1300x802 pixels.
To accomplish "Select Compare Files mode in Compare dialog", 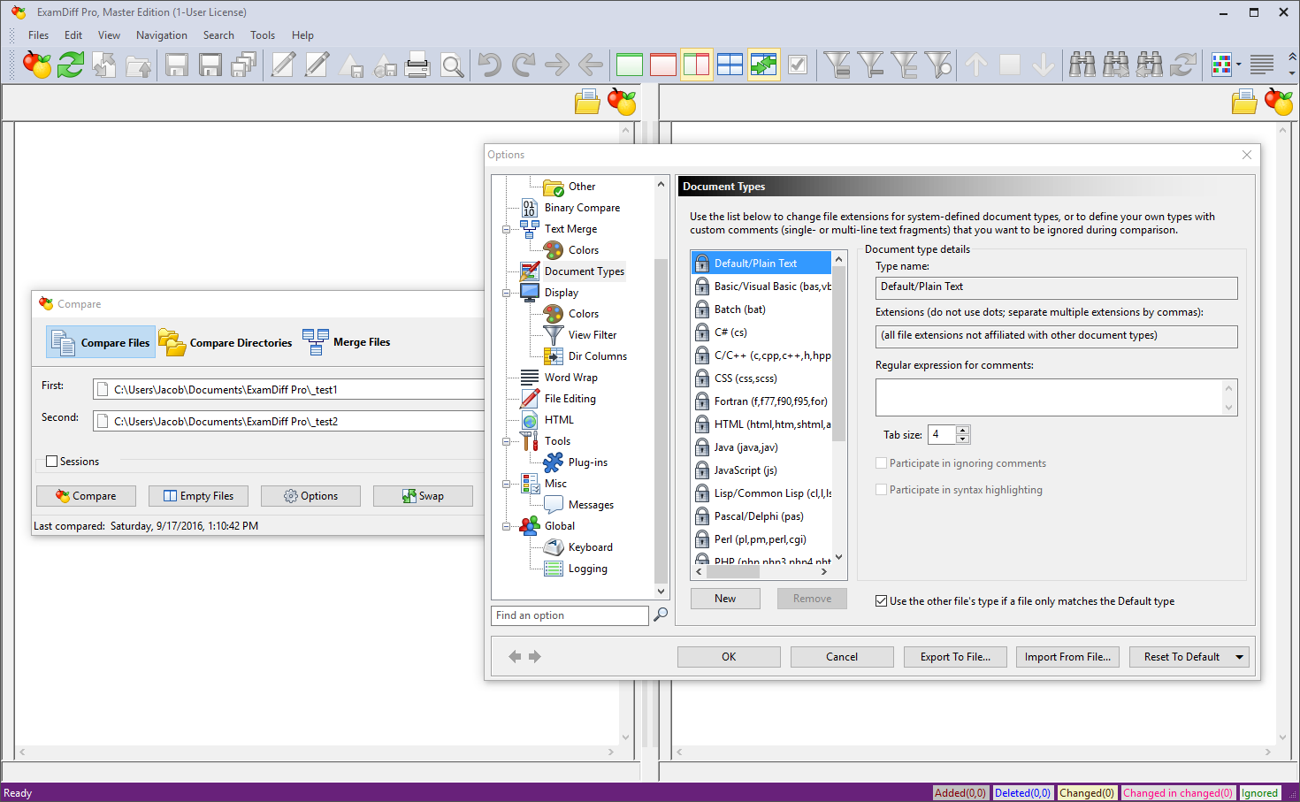I will [101, 342].
